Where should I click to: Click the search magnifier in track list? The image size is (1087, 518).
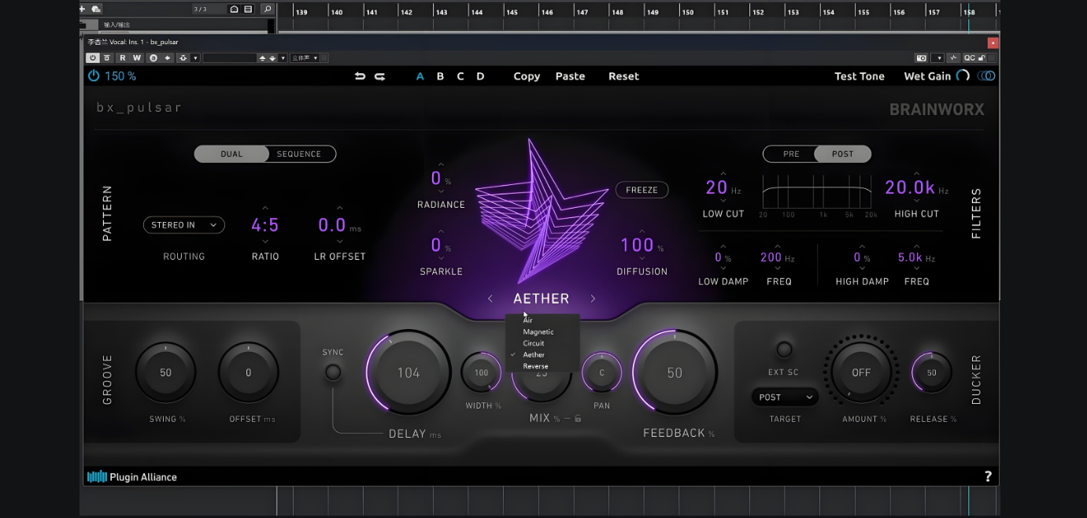coord(267,9)
